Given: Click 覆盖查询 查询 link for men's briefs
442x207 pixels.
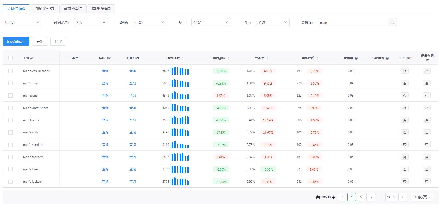Looking at the screenshot, I should (133, 169).
